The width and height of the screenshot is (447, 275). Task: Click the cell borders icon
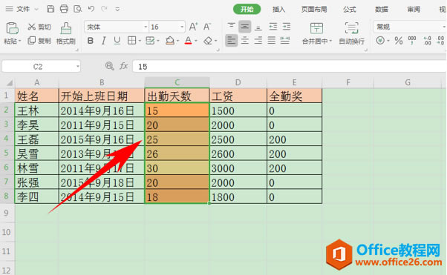tap(131, 41)
